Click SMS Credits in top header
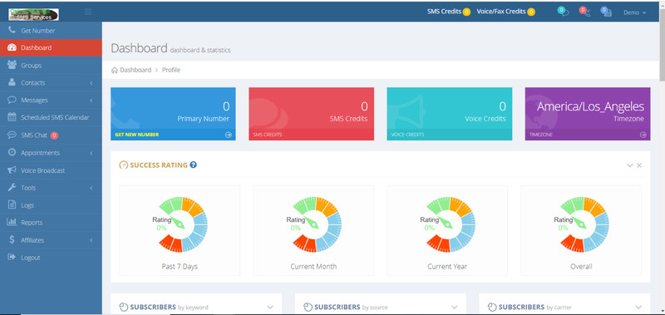 pos(448,12)
